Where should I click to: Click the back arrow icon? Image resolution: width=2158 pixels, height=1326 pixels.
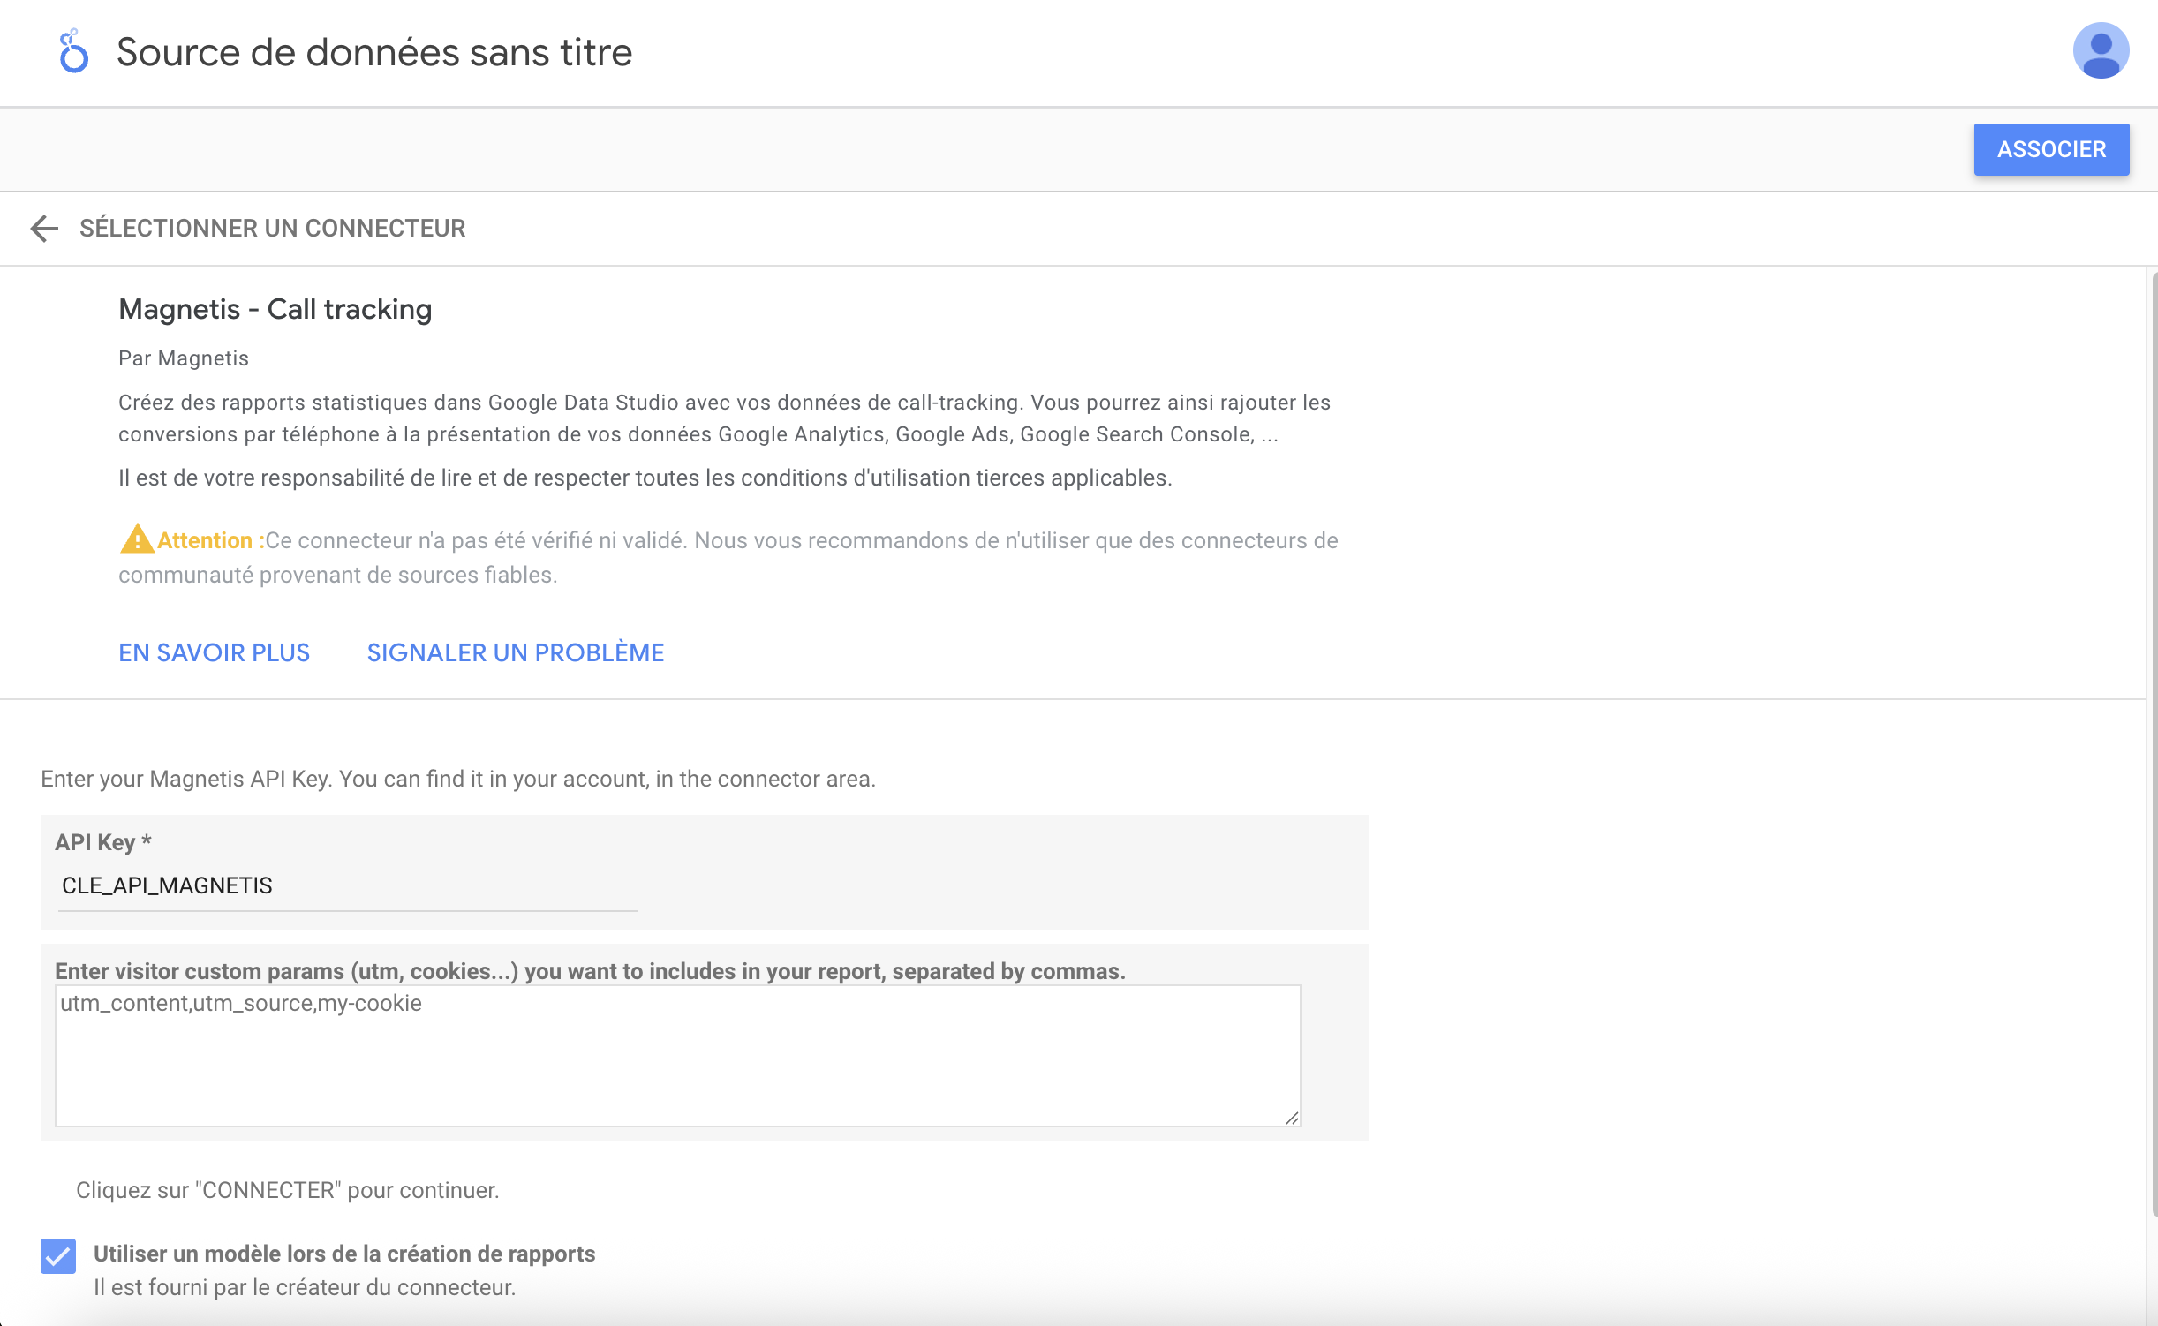pos(43,229)
